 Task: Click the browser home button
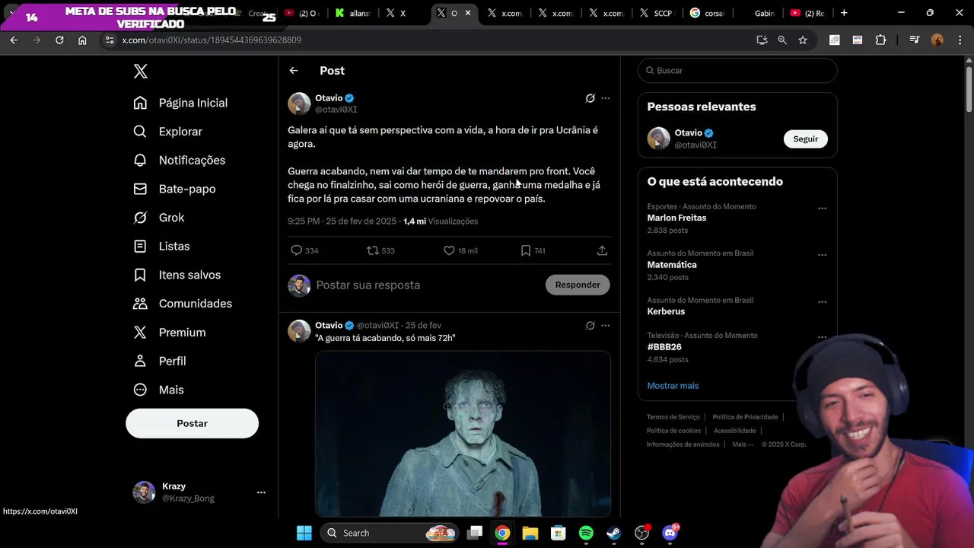click(x=82, y=40)
